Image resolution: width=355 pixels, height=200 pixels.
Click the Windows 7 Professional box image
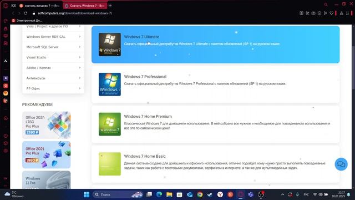point(110,84)
